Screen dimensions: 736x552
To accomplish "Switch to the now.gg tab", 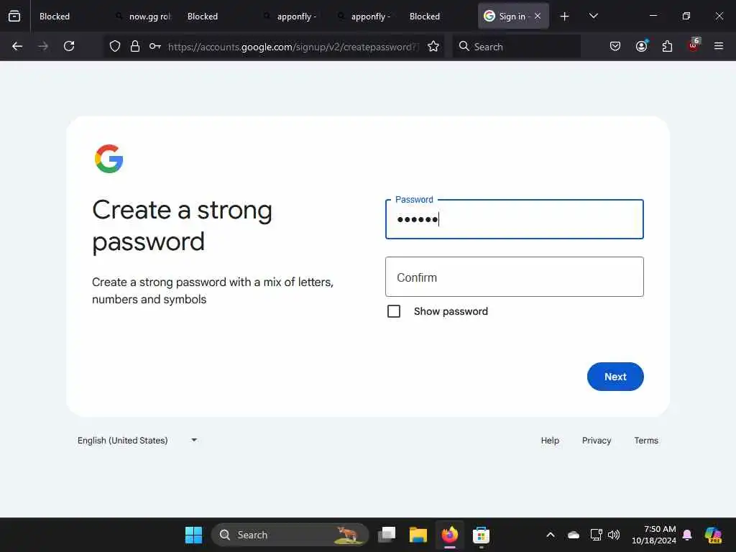I will 144,17.
